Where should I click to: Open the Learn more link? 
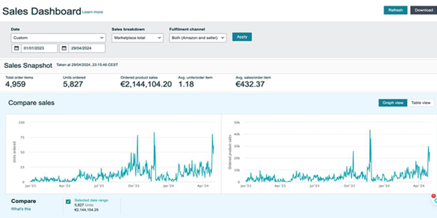pos(93,12)
